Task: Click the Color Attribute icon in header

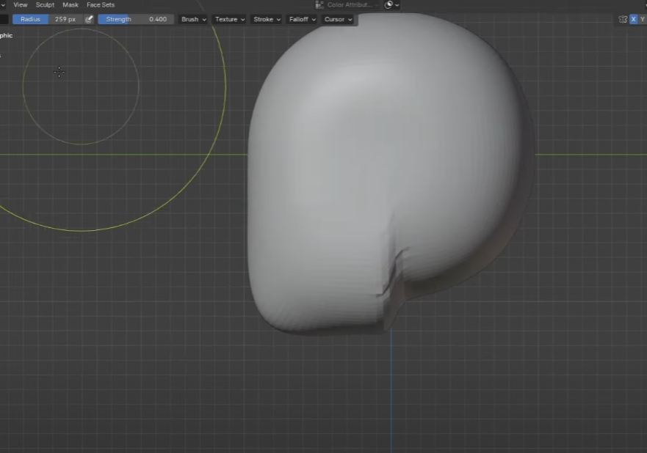Action: coord(320,4)
